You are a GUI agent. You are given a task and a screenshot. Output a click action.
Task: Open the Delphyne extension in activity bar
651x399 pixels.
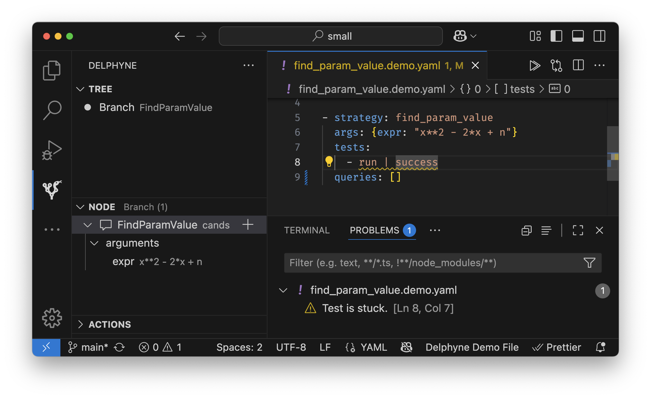[x=52, y=190]
